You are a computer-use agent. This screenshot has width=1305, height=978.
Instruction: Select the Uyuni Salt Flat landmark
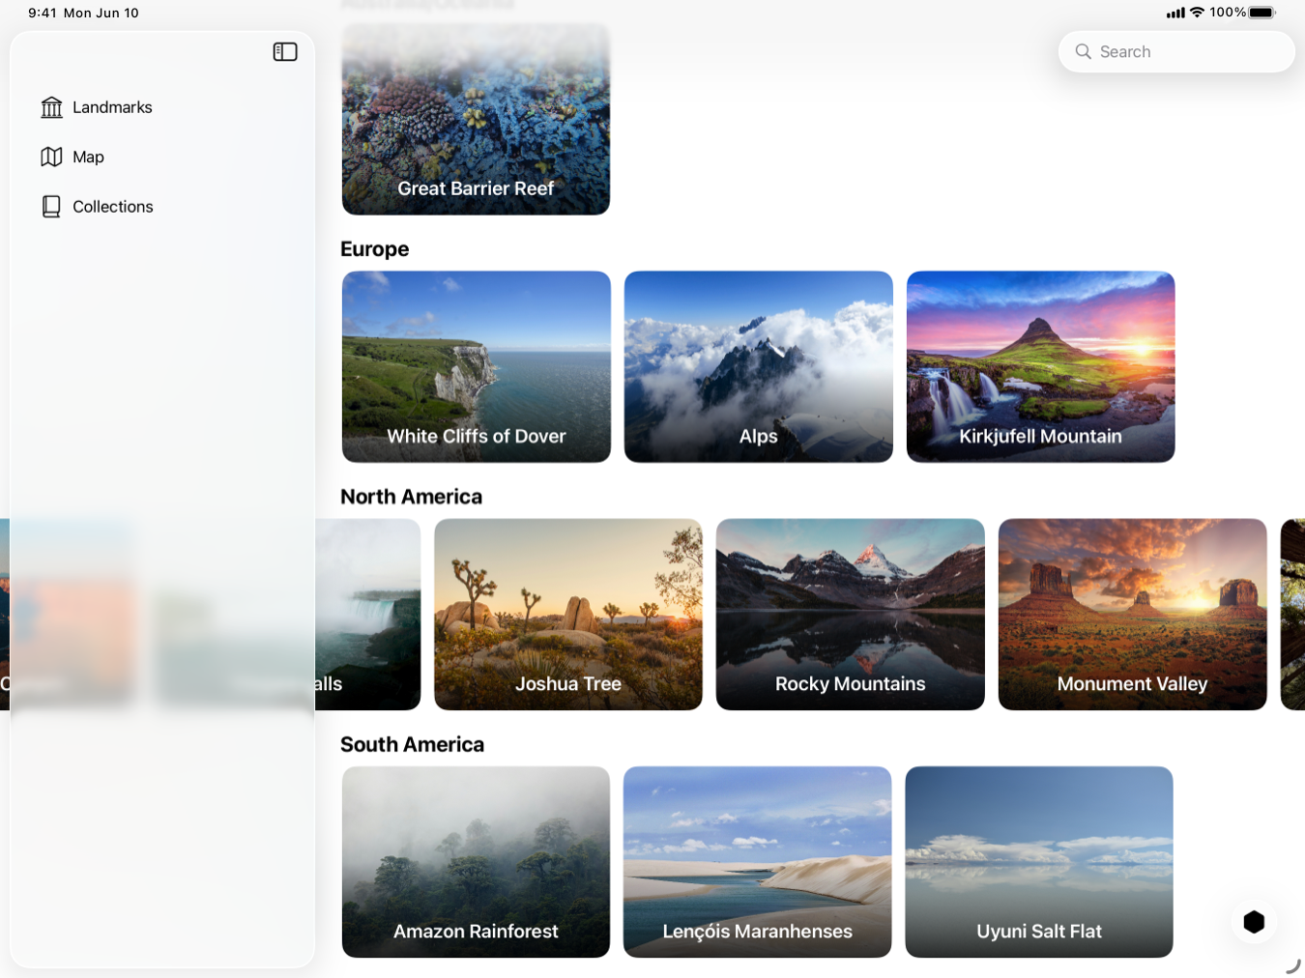point(1038,861)
